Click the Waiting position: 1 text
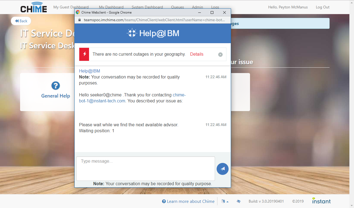The image size is (354, 208). pyautogui.click(x=97, y=131)
